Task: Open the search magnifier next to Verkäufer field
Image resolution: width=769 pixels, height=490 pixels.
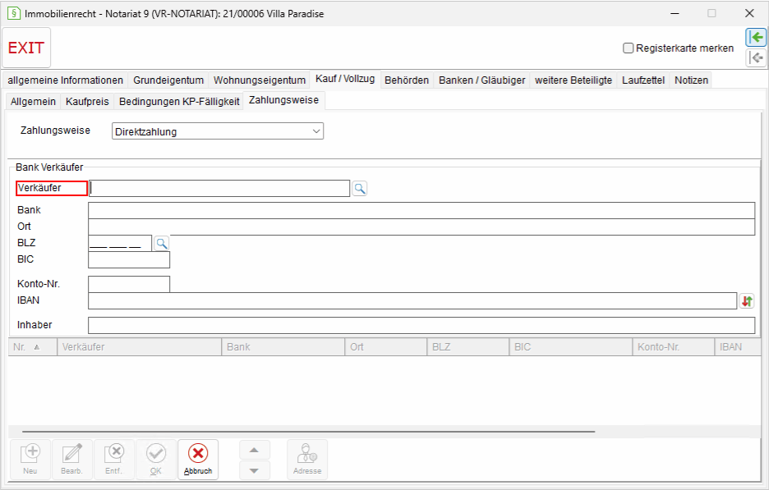Action: point(360,188)
